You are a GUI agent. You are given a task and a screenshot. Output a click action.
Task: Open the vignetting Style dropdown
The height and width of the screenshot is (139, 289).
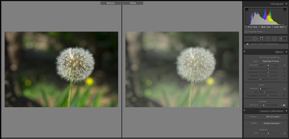(272, 61)
